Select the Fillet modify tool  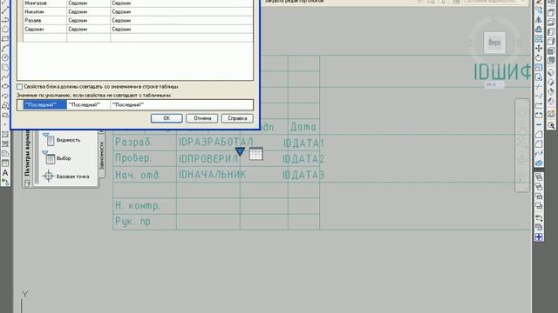539,144
